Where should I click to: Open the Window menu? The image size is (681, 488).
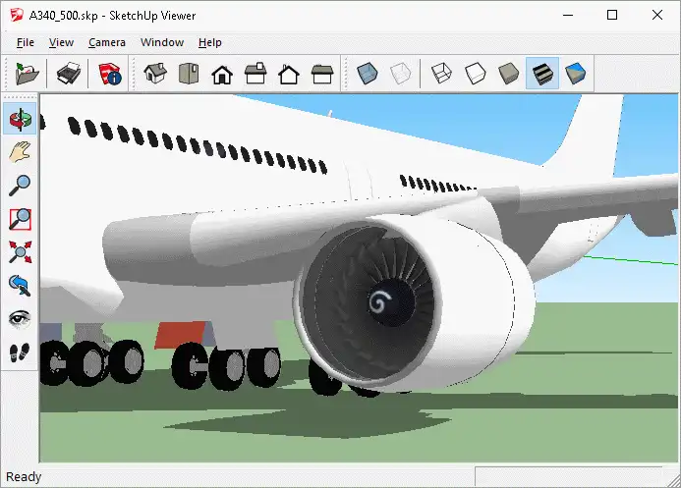(162, 42)
